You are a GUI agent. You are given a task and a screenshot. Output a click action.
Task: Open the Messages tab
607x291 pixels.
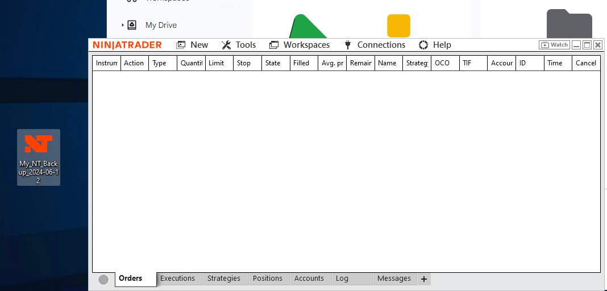(394, 278)
